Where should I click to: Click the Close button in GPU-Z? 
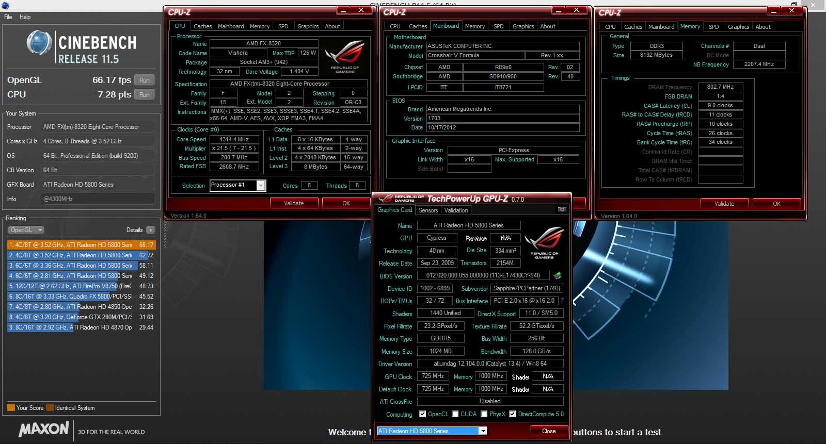(x=549, y=431)
